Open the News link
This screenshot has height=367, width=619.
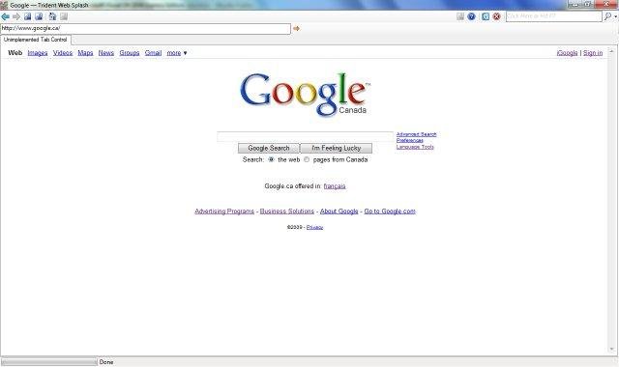pyautogui.click(x=105, y=53)
